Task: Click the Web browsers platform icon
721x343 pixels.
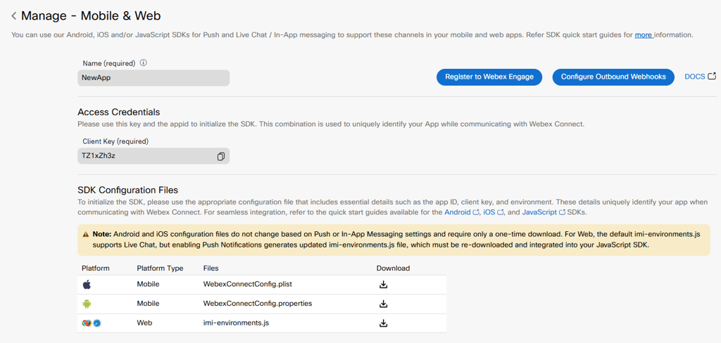Action: pyautogui.click(x=91, y=323)
